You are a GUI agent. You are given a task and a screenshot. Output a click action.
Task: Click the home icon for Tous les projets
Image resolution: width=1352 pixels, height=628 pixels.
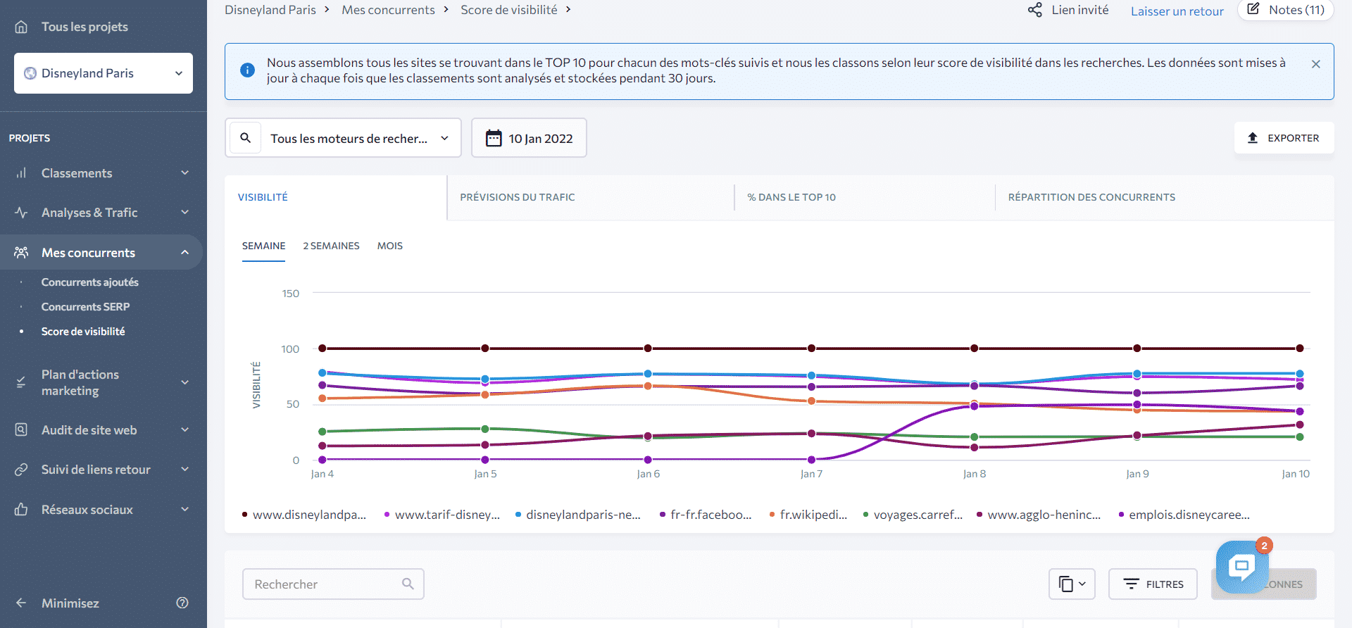tap(21, 27)
